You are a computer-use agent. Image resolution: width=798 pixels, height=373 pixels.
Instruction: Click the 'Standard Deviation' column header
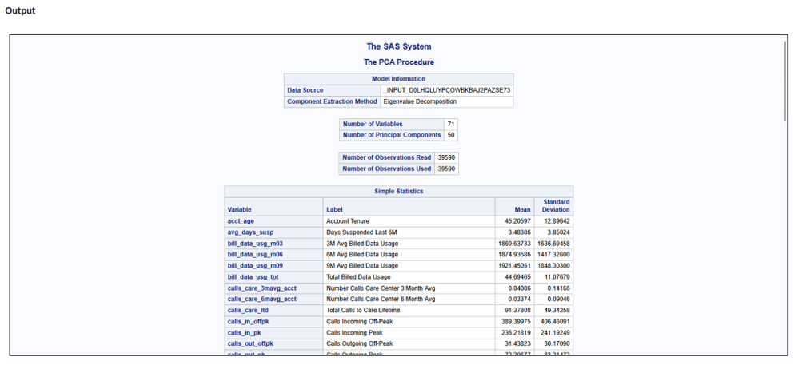pos(556,206)
